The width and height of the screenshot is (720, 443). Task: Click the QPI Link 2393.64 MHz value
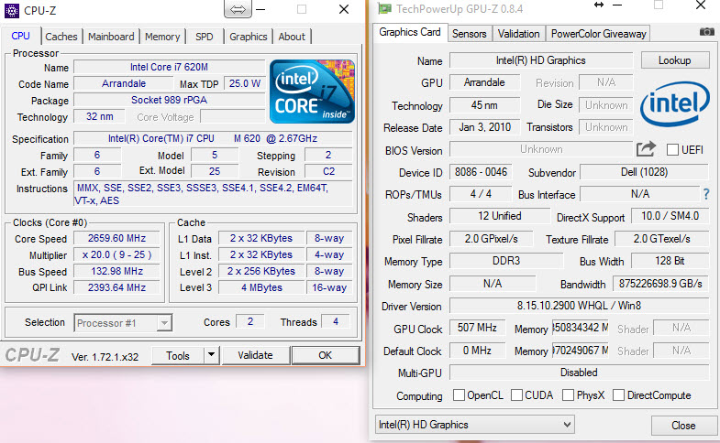coord(116,287)
